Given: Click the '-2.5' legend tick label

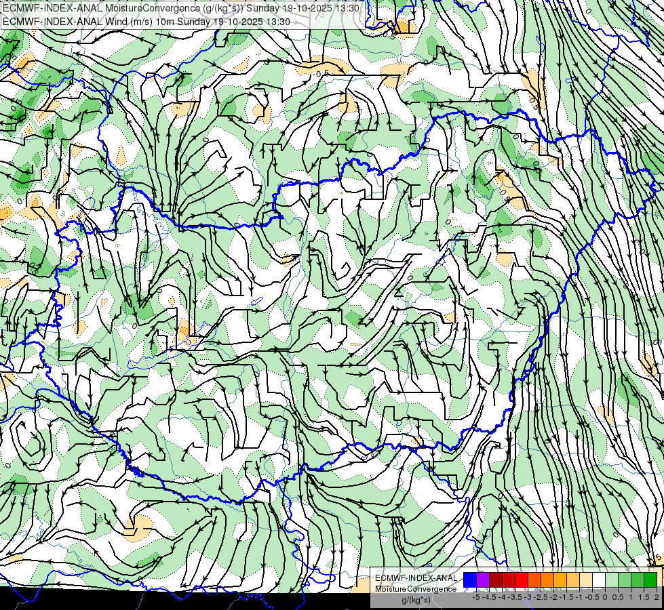Looking at the screenshot, I should click(541, 597).
